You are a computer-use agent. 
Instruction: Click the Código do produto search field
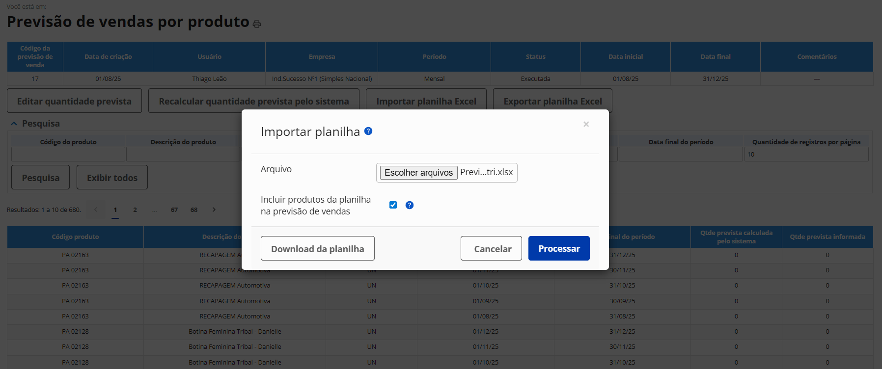click(x=68, y=154)
